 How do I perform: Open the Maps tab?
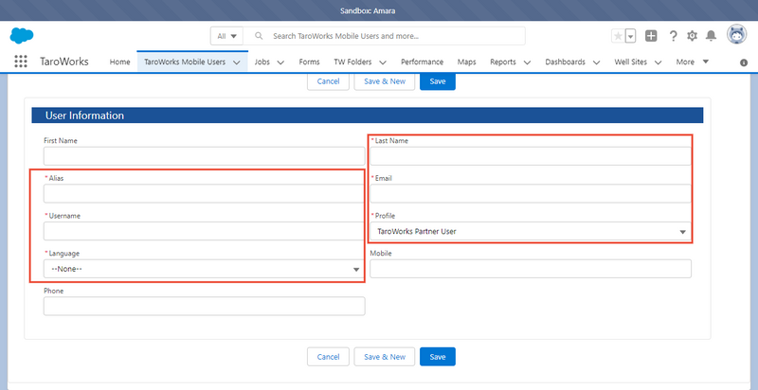[466, 62]
